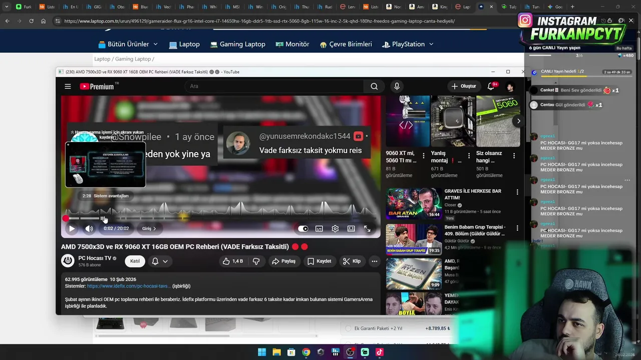Enter fullscreen mode in player

[367, 228]
